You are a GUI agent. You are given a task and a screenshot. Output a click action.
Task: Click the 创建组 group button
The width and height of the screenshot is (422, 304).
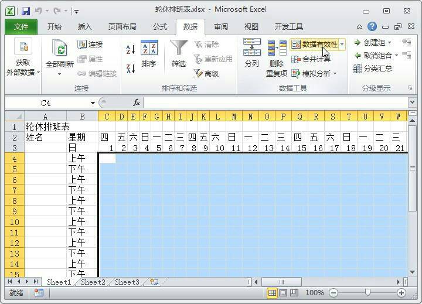coord(370,43)
